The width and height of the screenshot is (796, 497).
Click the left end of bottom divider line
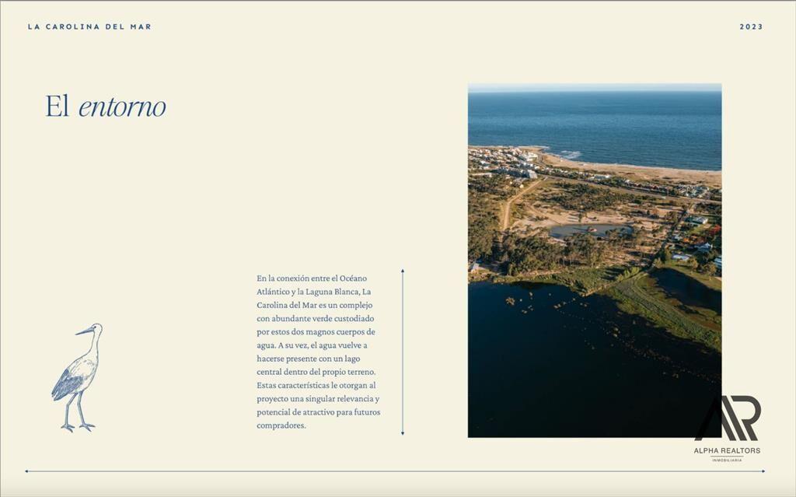[27, 471]
